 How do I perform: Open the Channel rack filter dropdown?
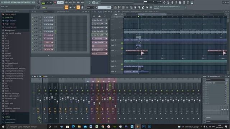49,11
